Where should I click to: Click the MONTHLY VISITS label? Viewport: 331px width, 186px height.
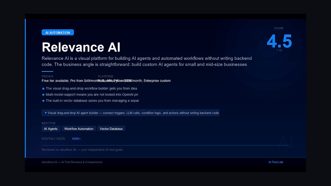tap(53, 139)
